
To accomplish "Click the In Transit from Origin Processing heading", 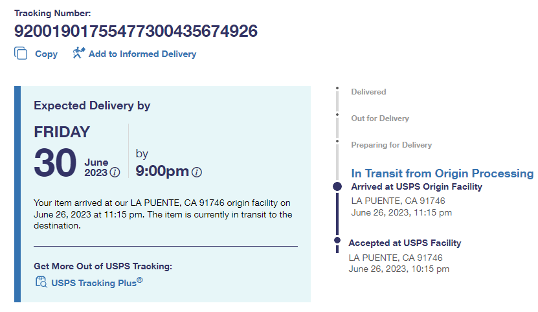I will click(442, 173).
